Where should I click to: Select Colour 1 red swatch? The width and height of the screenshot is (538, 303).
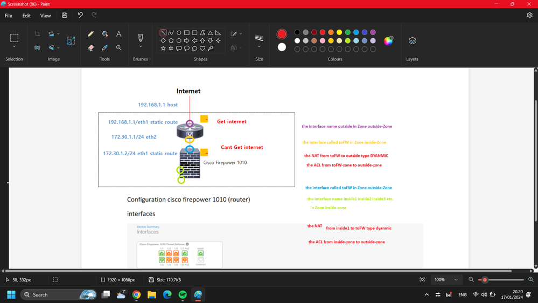coord(282,34)
